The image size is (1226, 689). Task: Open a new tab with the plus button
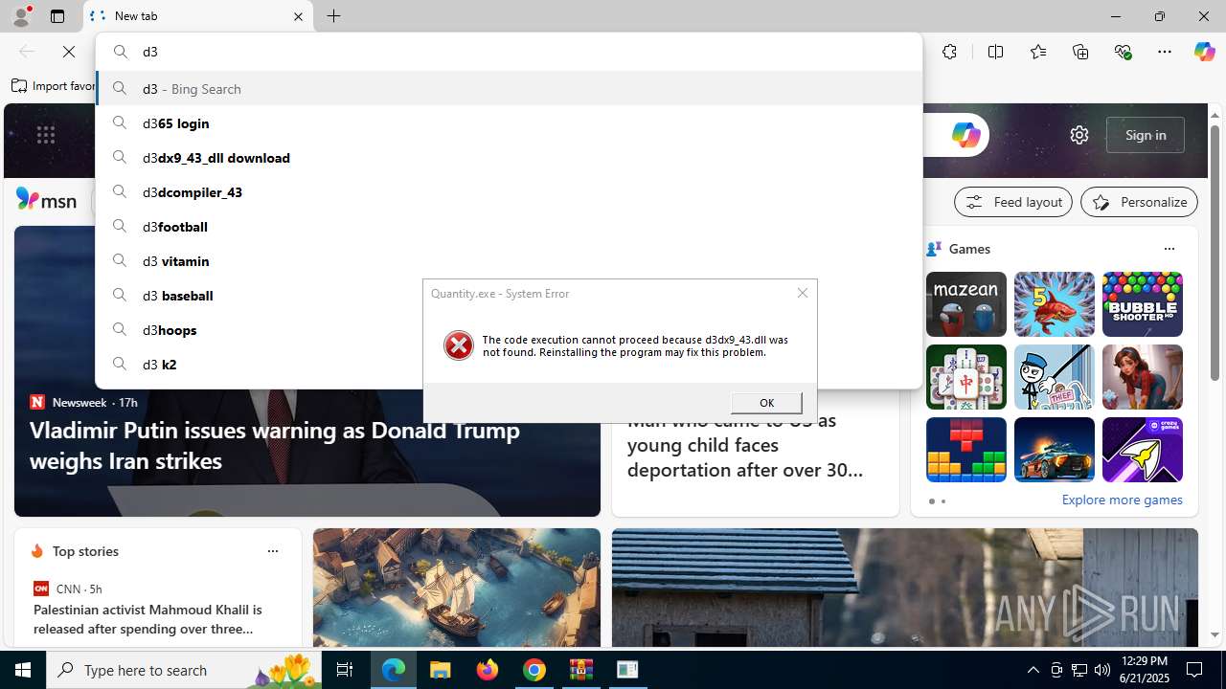click(x=333, y=16)
